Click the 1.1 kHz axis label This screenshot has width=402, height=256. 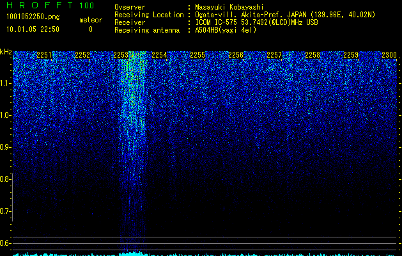click(5, 83)
